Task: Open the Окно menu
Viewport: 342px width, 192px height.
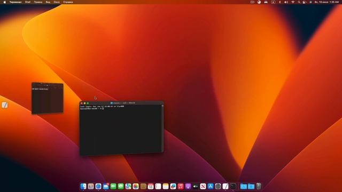Action: click(57, 2)
